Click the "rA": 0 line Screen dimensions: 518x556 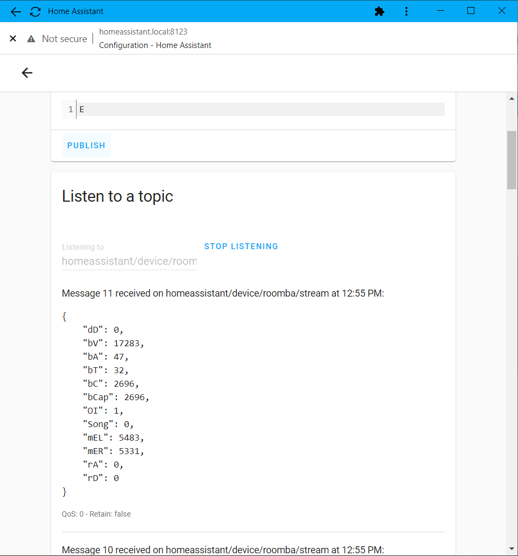click(103, 464)
